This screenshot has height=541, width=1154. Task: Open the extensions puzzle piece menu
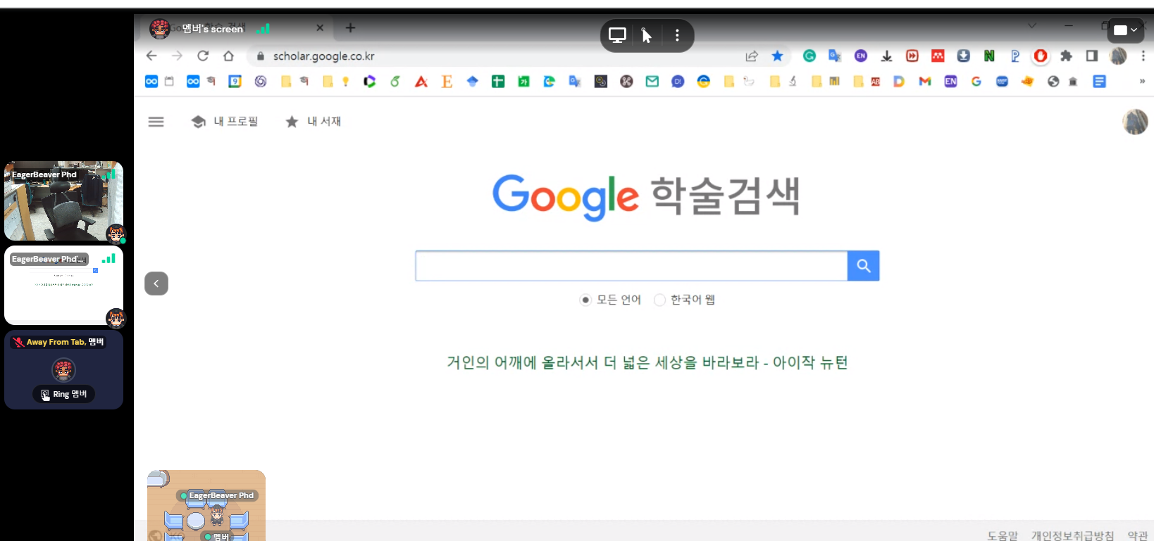pyautogui.click(x=1066, y=56)
